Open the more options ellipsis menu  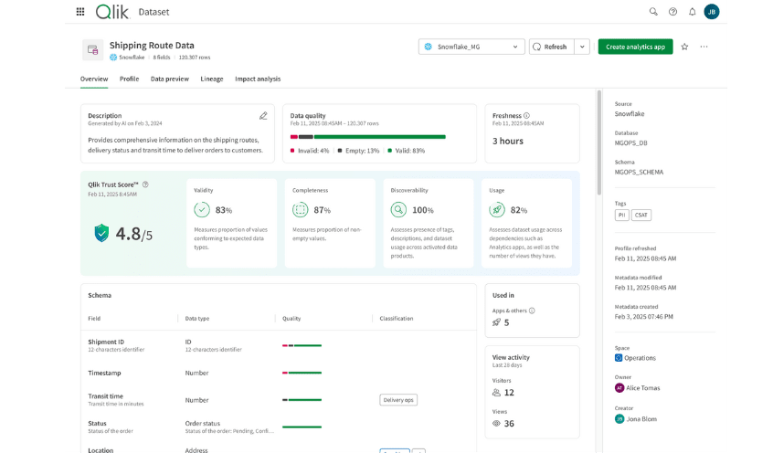[704, 47]
